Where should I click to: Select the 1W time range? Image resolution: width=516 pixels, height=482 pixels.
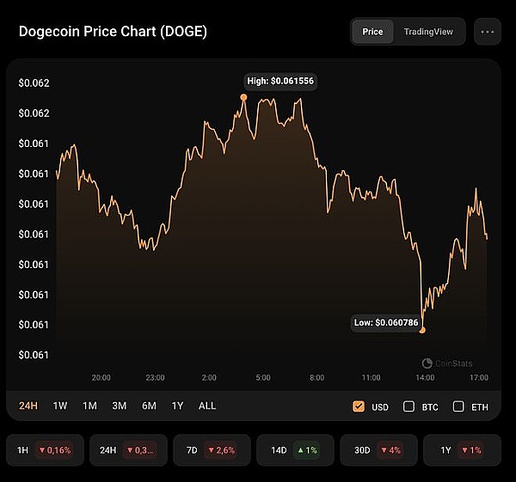click(60, 406)
